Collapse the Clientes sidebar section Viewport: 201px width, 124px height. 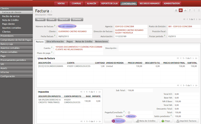pyautogui.click(x=16, y=8)
